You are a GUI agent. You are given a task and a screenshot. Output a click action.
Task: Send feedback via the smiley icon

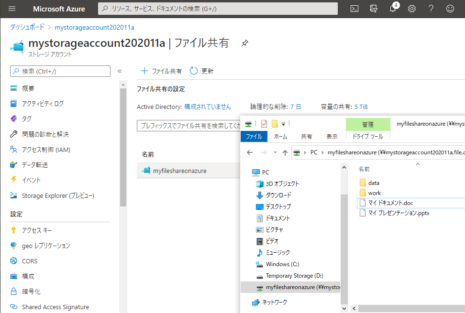click(x=450, y=8)
